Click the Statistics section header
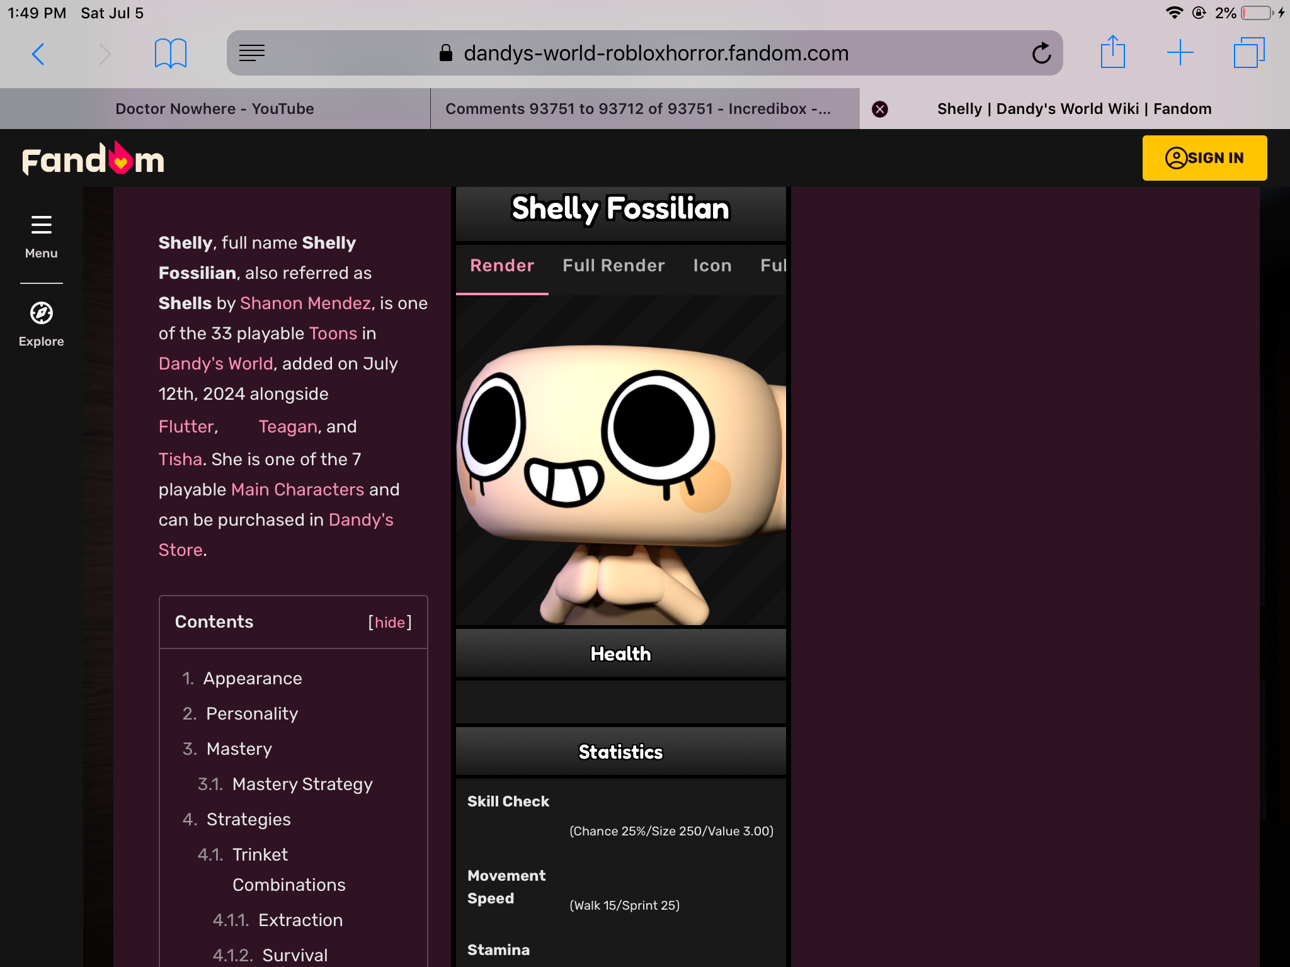 click(621, 752)
